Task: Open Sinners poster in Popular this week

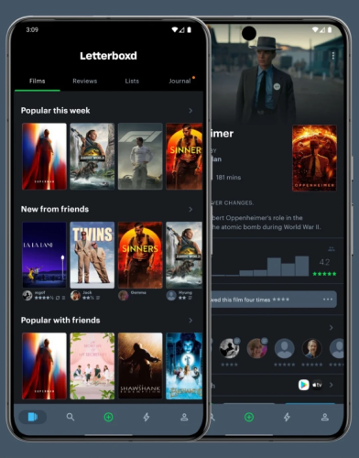Action: (x=184, y=157)
